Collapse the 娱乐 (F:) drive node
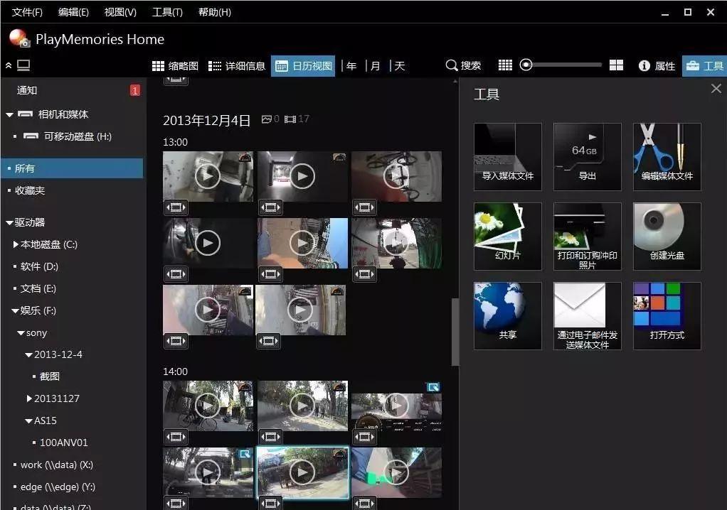The height and width of the screenshot is (510, 727). coord(15,311)
